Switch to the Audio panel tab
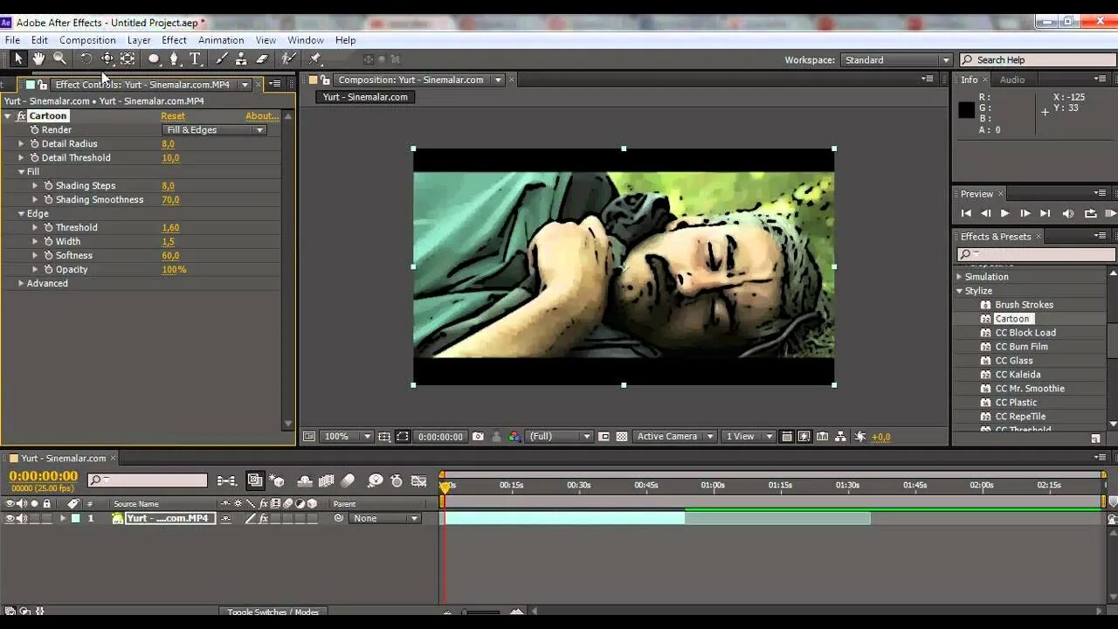1118x629 pixels. 1012,79
